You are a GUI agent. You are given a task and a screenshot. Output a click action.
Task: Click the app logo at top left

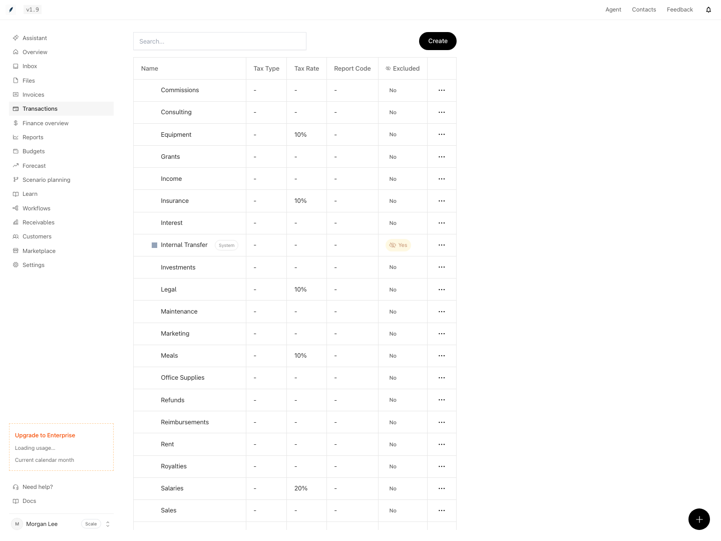tap(11, 10)
